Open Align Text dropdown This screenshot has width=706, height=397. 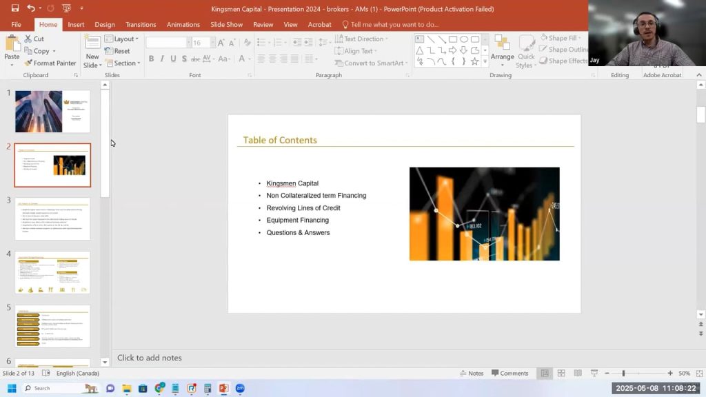[x=356, y=51]
